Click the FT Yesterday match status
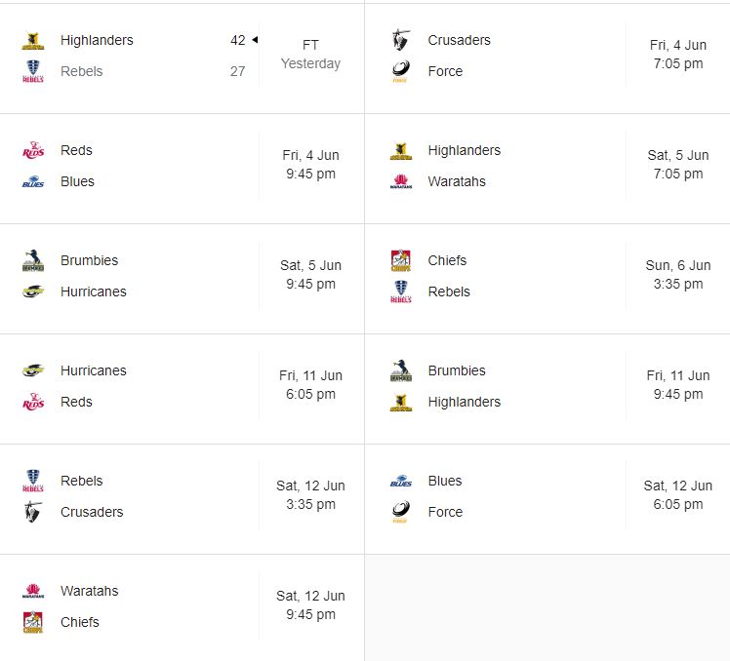The width and height of the screenshot is (730, 661). coord(310,55)
